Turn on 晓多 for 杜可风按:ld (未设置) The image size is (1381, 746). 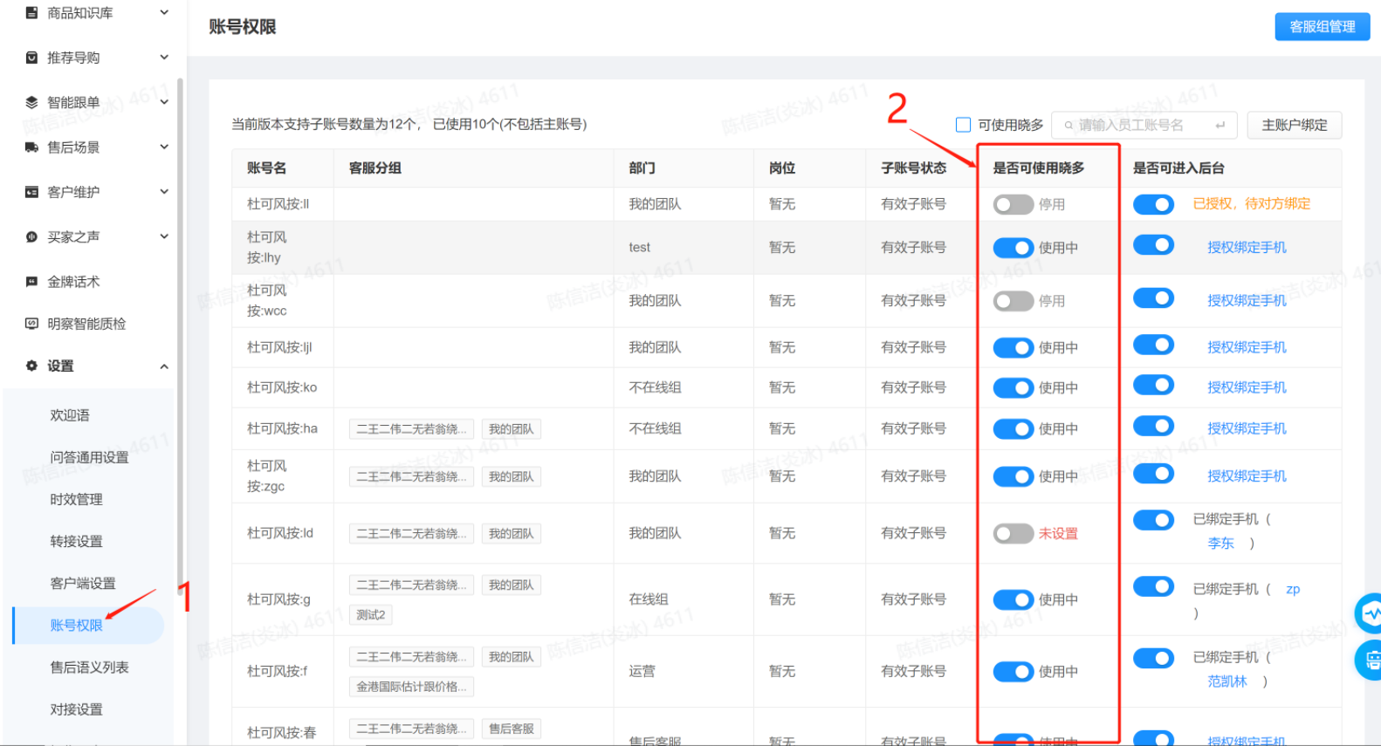coord(1013,533)
